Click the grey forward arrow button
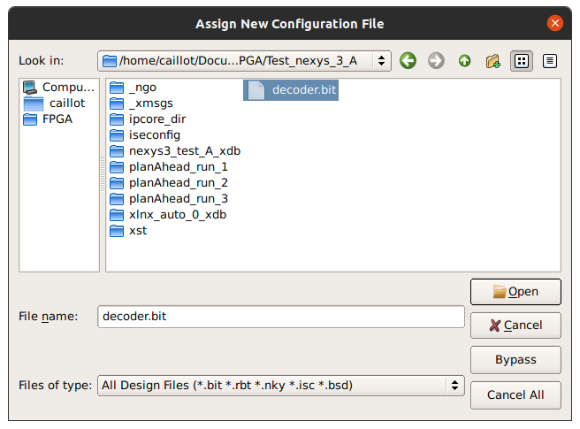Image resolution: width=580 pixels, height=429 pixels. pyautogui.click(x=436, y=61)
